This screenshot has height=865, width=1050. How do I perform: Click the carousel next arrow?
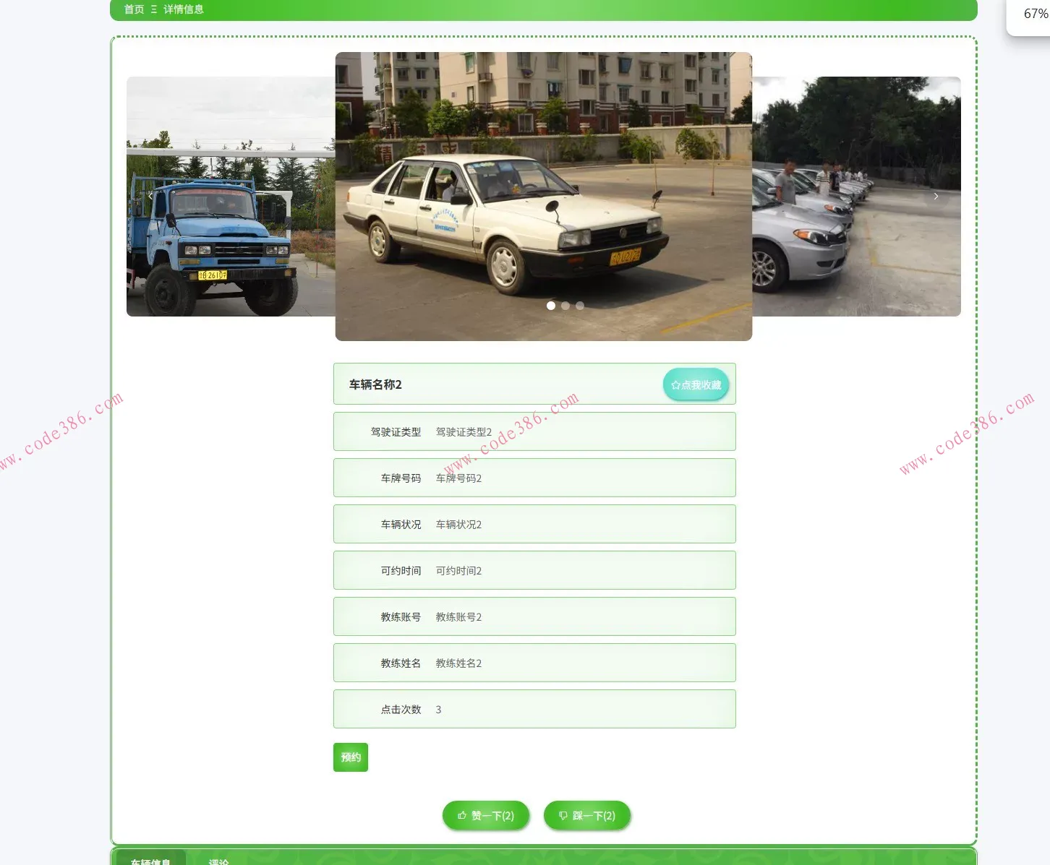pos(936,196)
